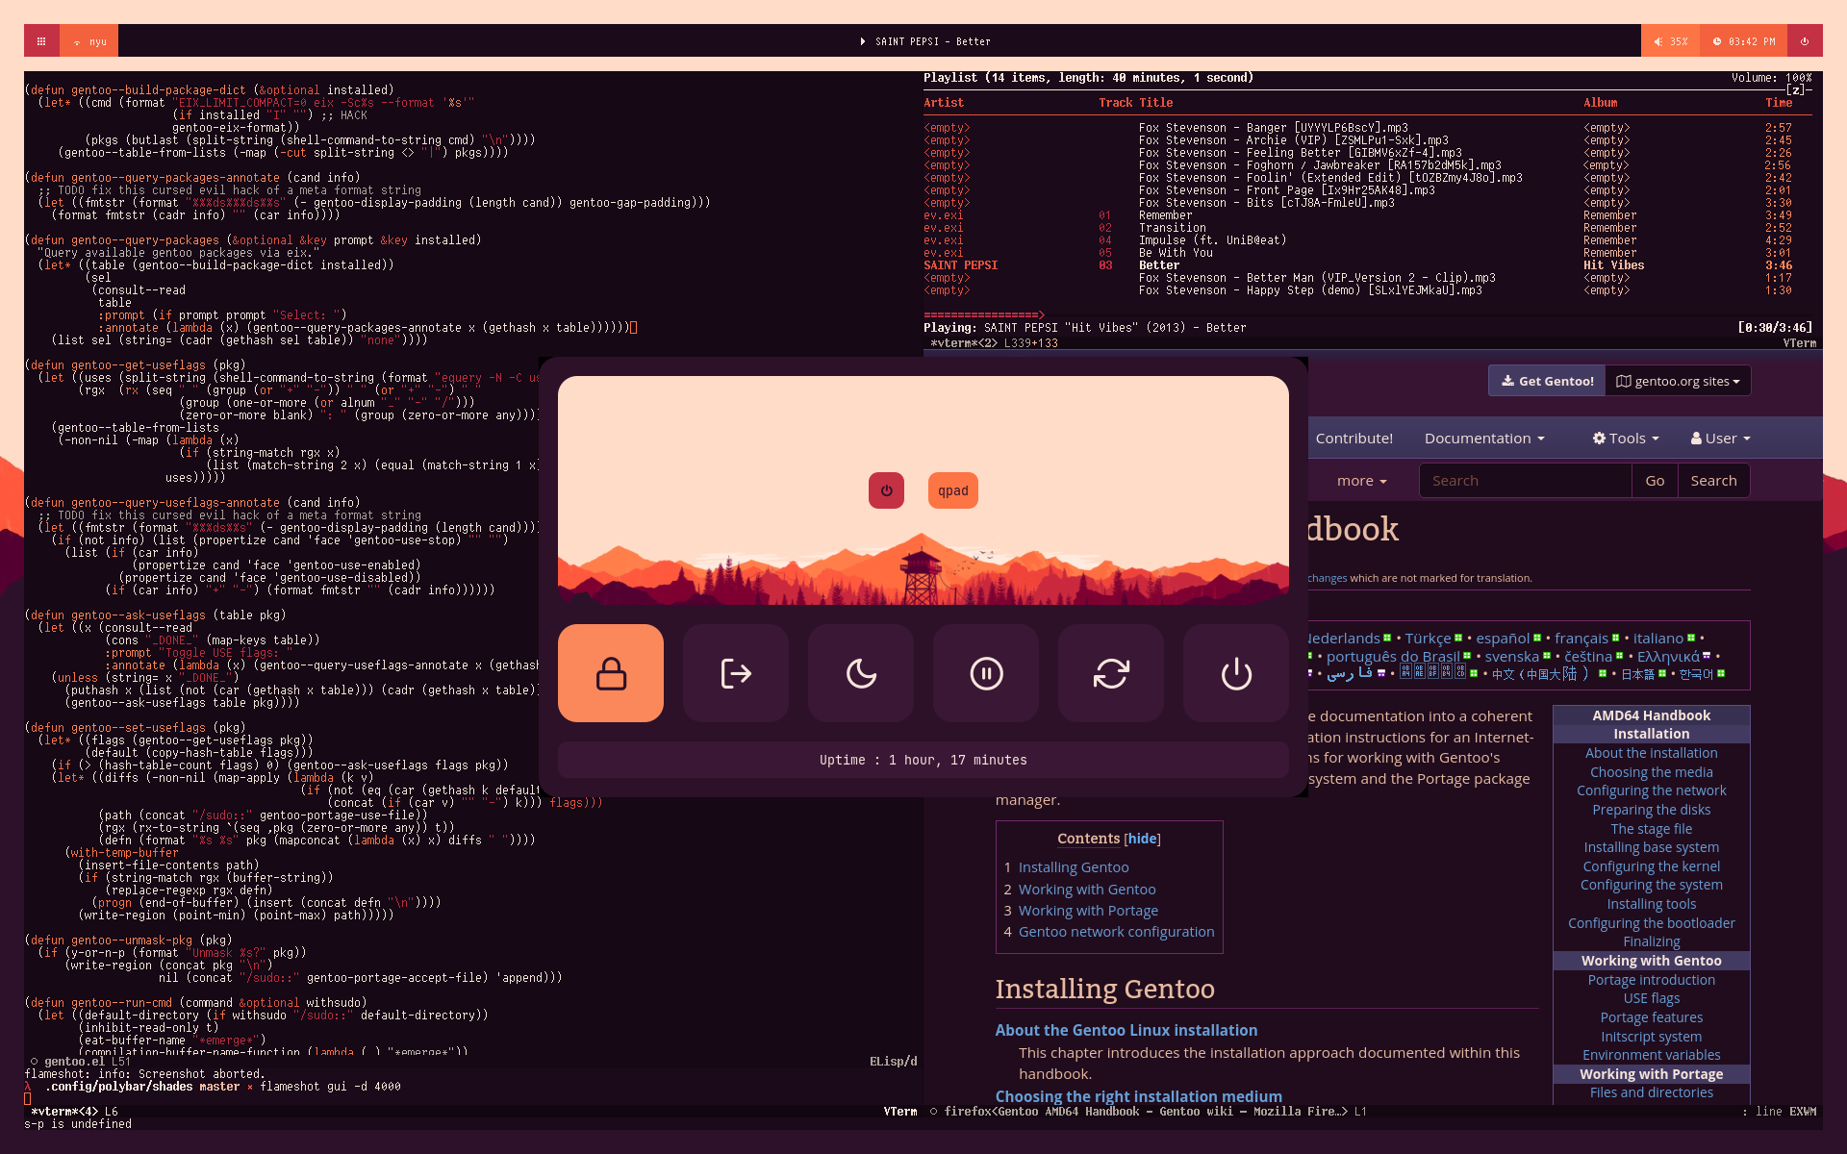Open sidebar link USE flags
This screenshot has height=1154, width=1847.
pyautogui.click(x=1651, y=998)
